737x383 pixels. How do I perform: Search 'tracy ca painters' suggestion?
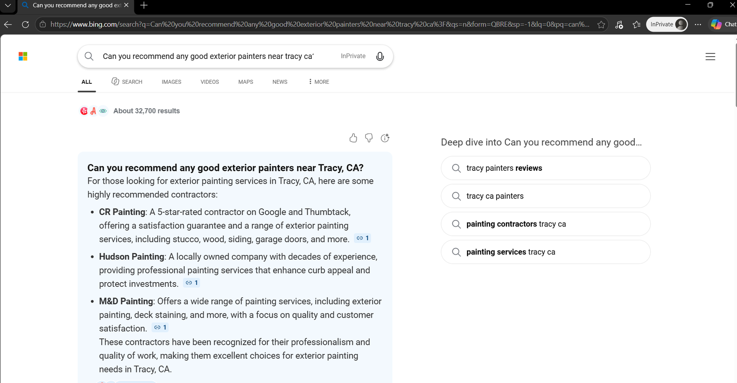(545, 196)
